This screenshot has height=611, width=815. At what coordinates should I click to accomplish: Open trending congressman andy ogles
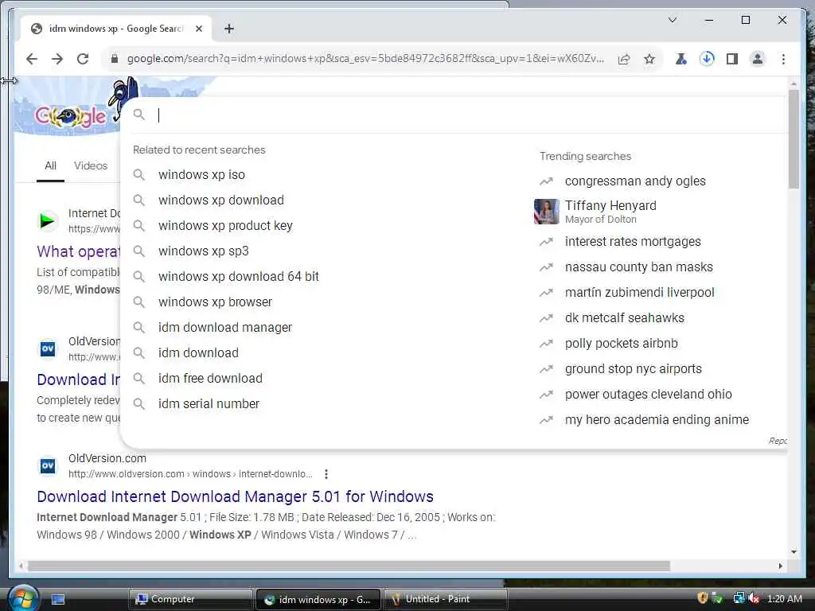click(x=635, y=181)
